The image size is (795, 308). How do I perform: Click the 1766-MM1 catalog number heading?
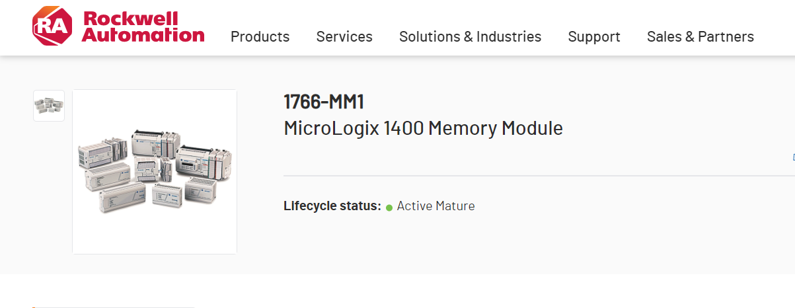pyautogui.click(x=324, y=102)
